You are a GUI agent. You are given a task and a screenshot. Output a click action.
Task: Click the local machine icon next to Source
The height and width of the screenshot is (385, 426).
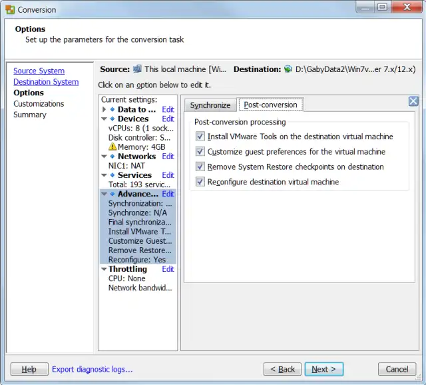tap(137, 69)
